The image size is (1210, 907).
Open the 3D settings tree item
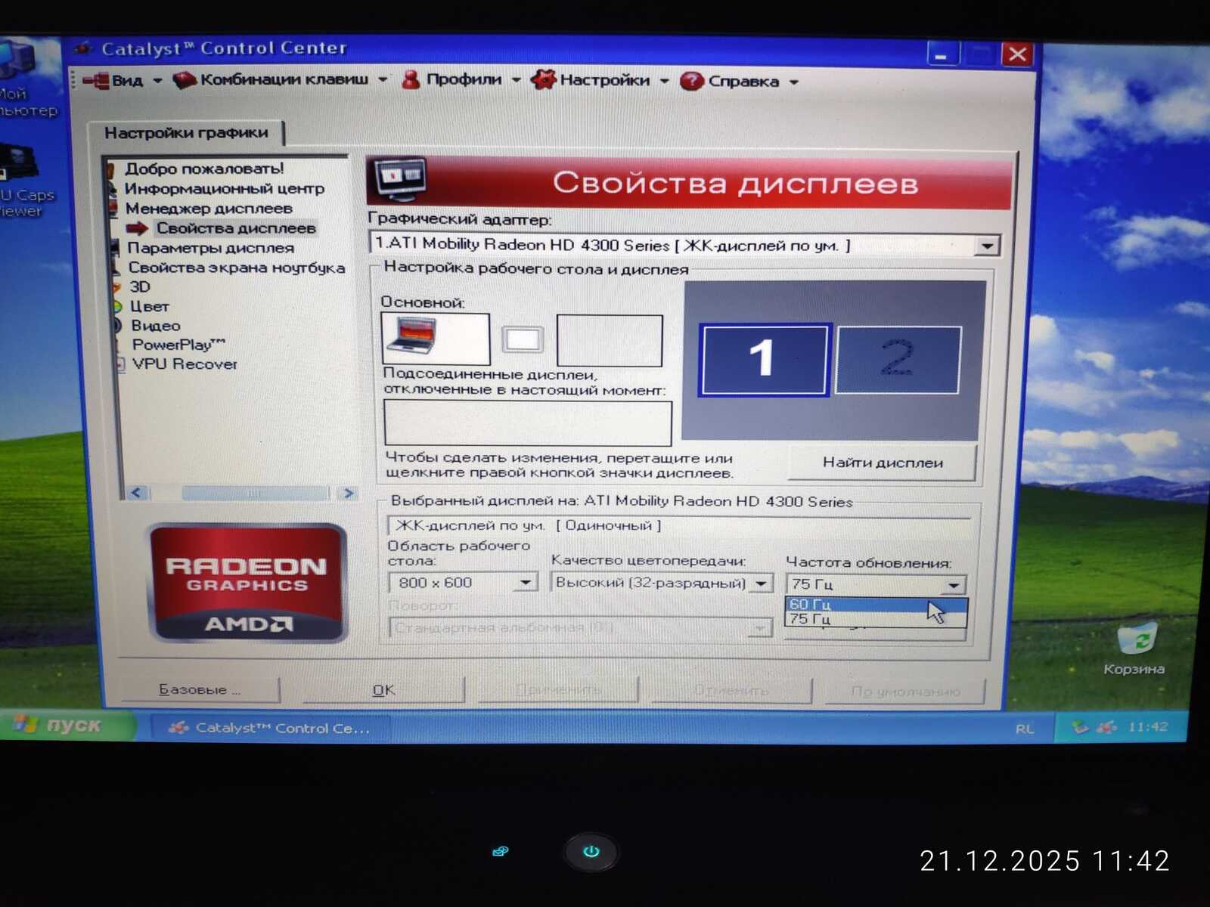point(140,286)
